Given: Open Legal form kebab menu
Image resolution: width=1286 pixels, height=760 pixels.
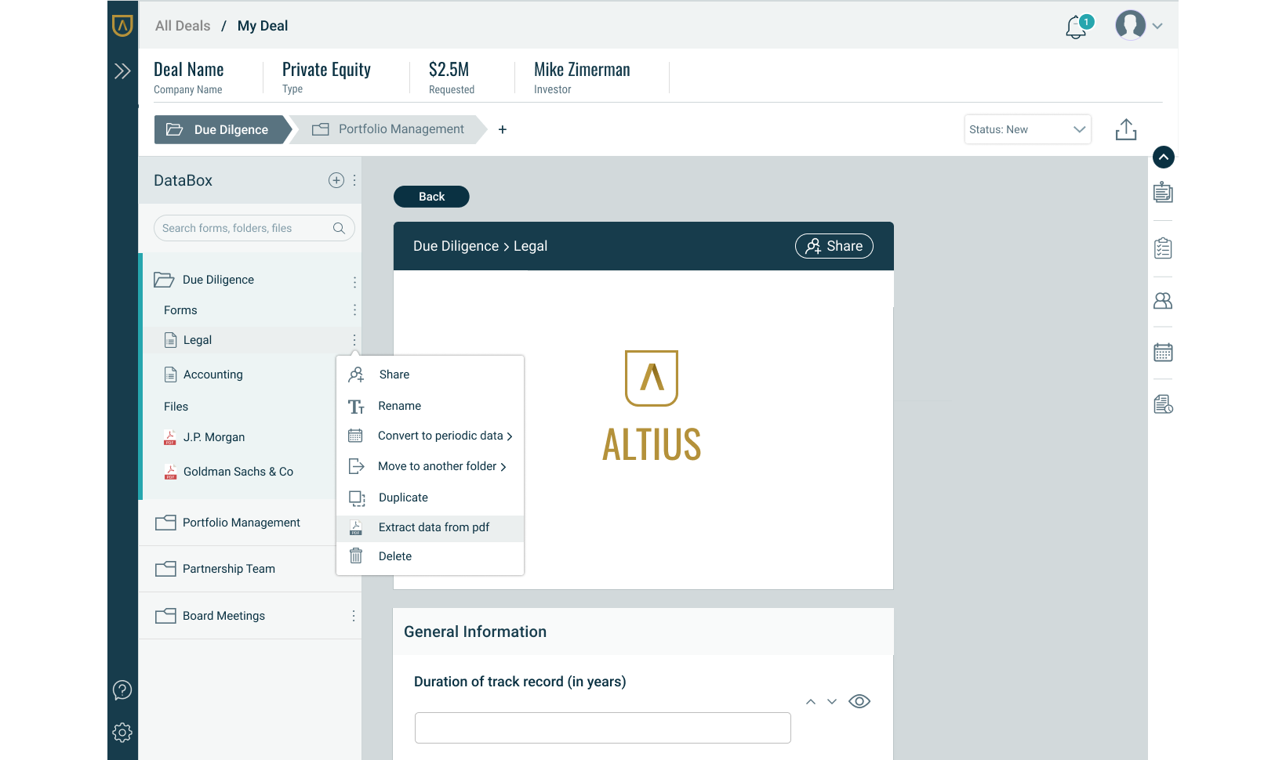Looking at the screenshot, I should tap(354, 340).
